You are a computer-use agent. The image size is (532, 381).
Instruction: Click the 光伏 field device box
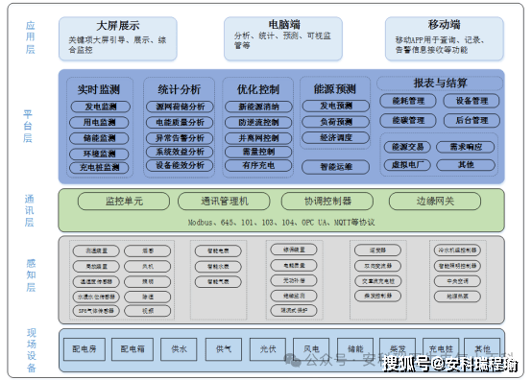coord(268,349)
